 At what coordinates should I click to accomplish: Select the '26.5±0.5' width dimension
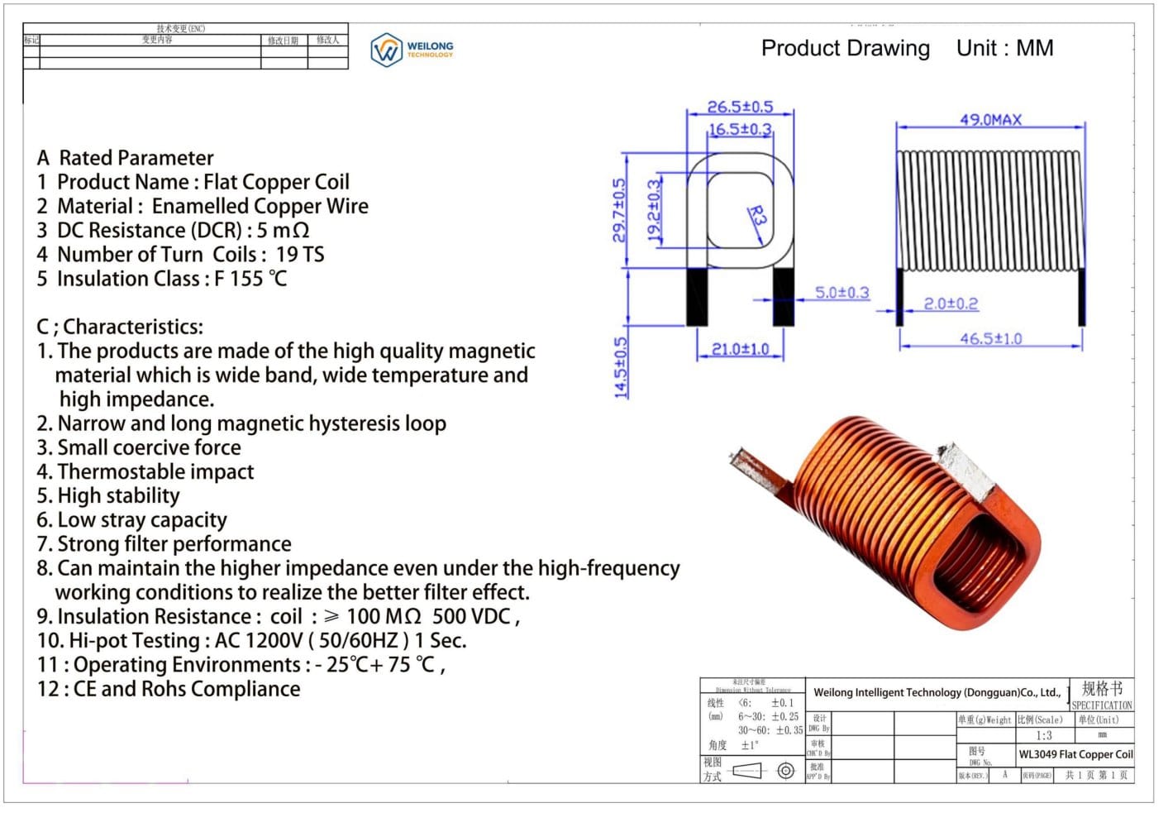(x=740, y=107)
